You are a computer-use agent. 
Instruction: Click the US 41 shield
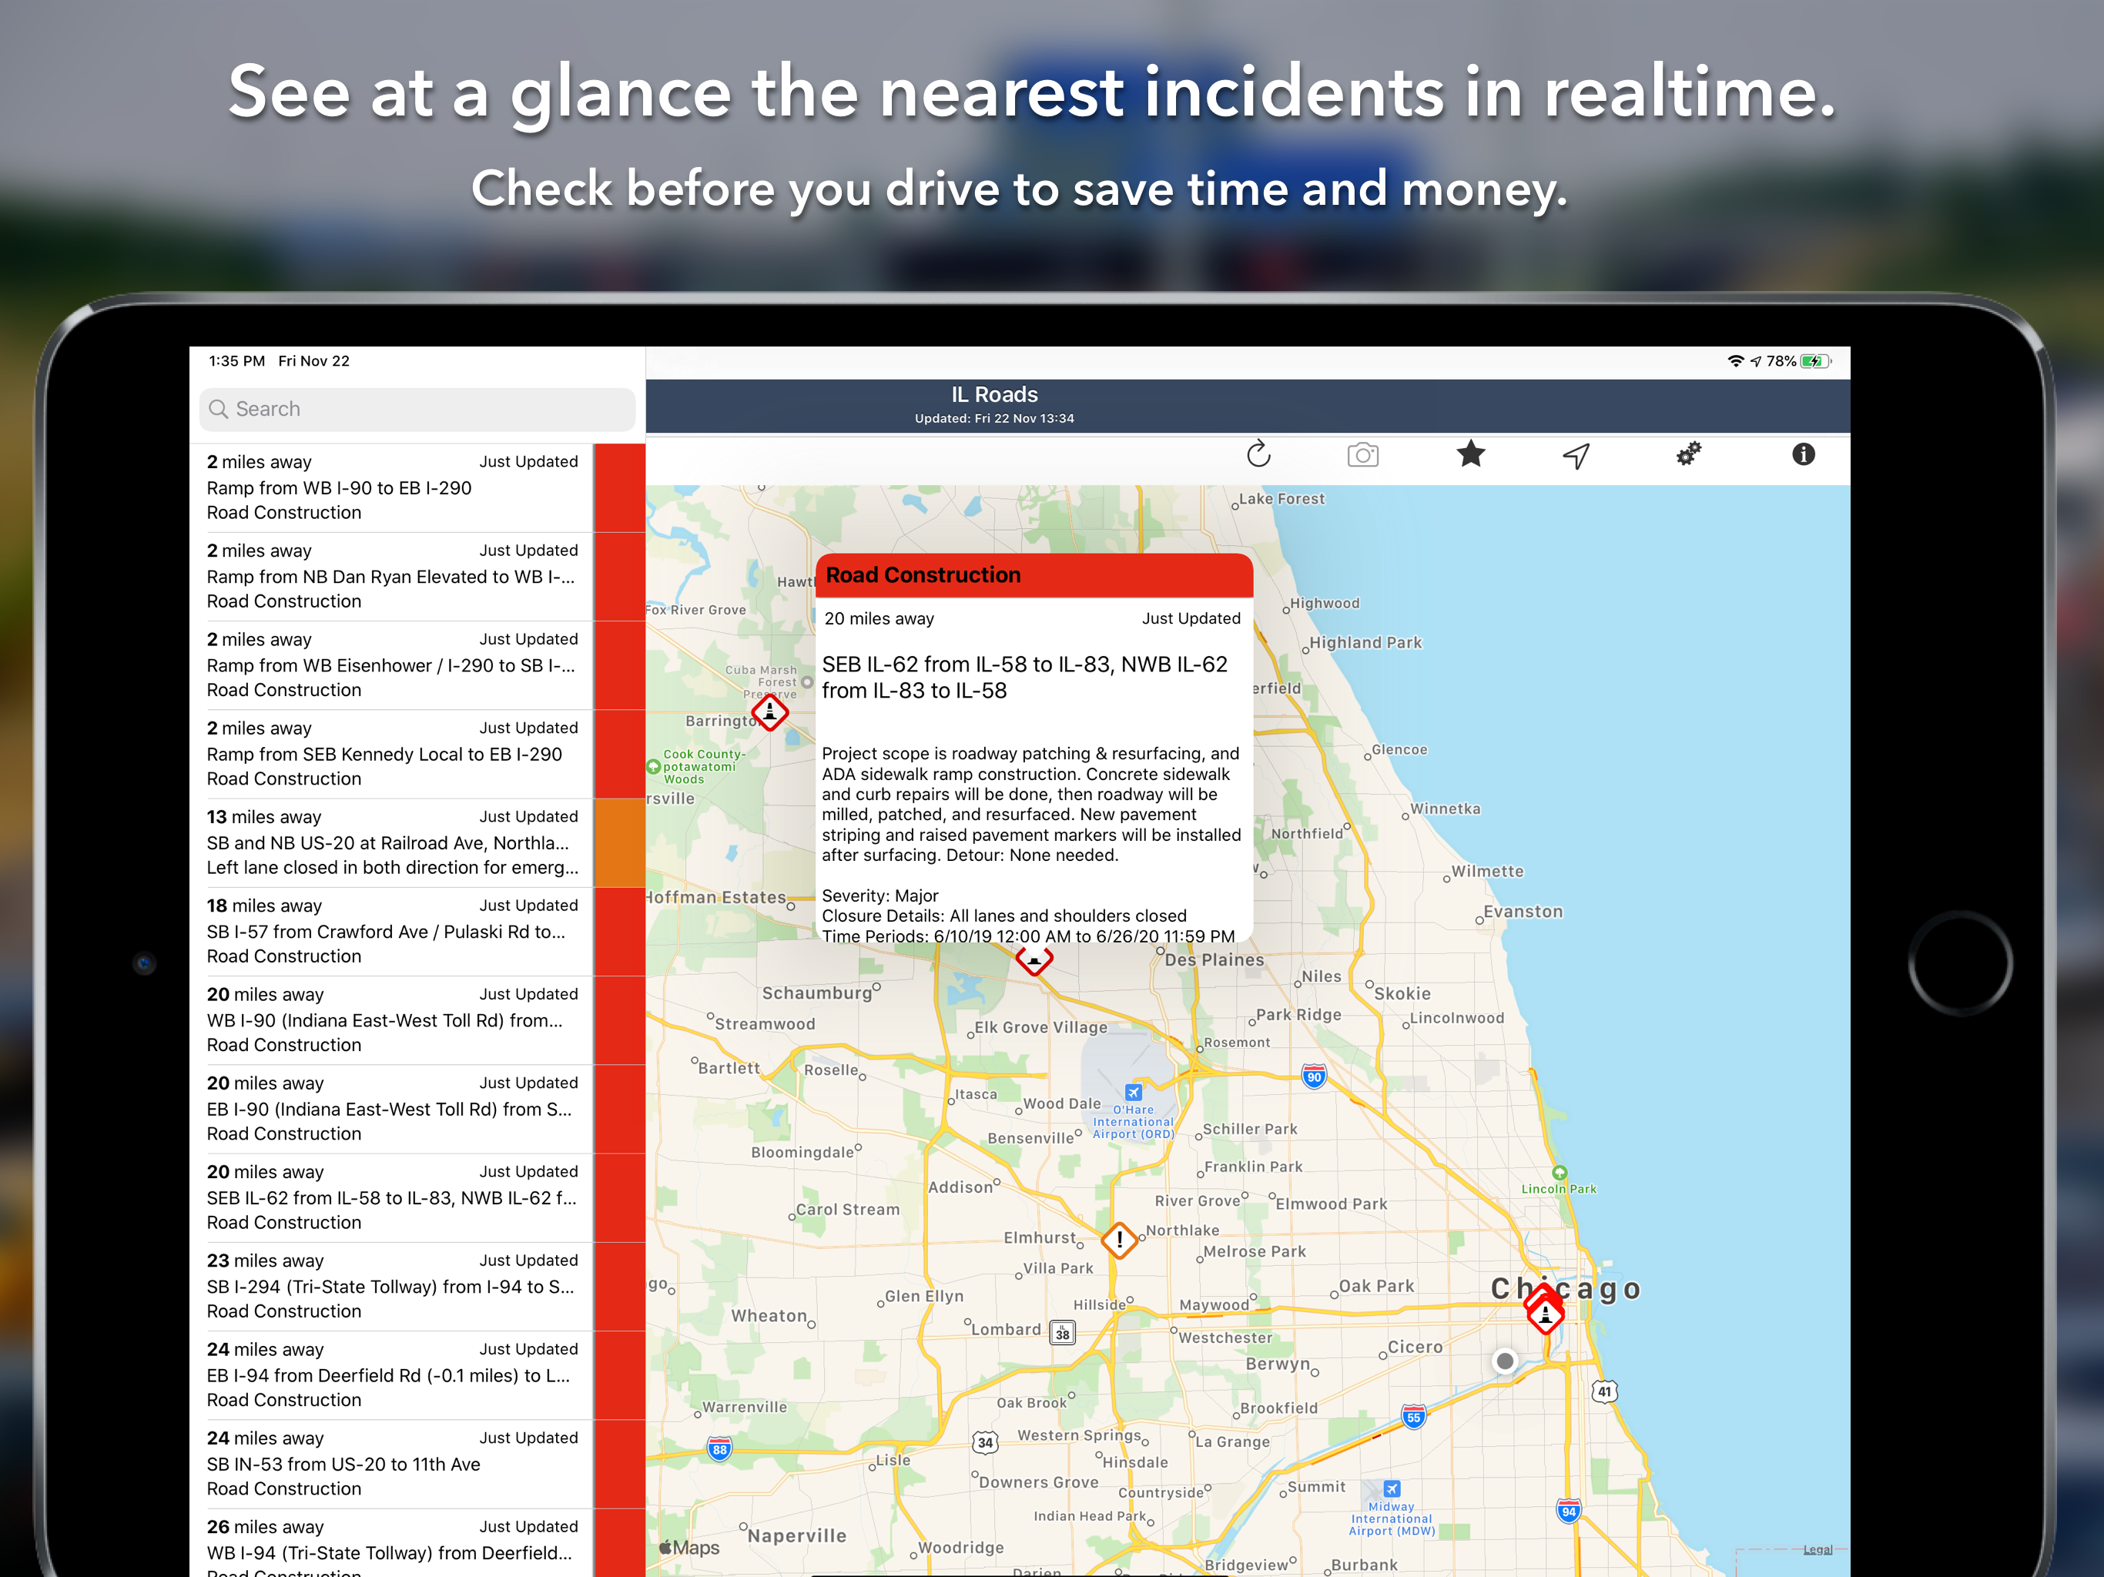[x=1605, y=1391]
